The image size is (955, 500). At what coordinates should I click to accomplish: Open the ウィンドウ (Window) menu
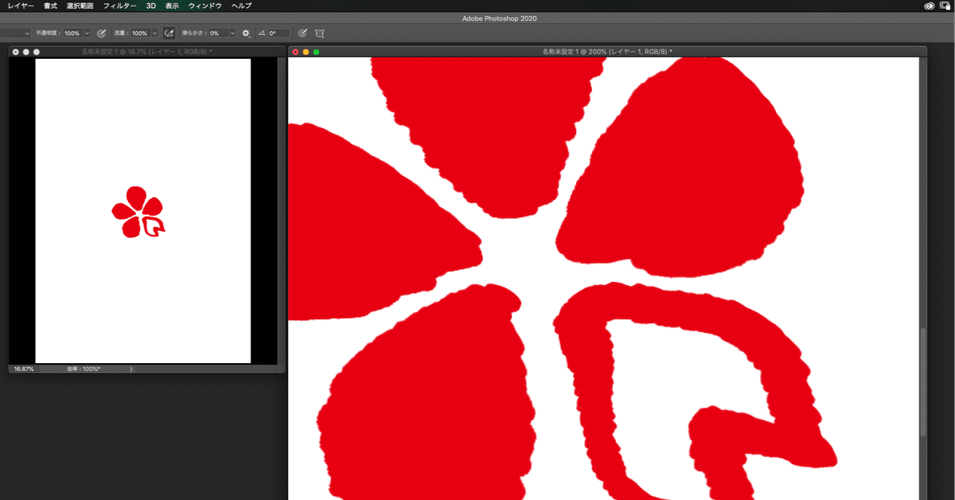pyautogui.click(x=205, y=6)
